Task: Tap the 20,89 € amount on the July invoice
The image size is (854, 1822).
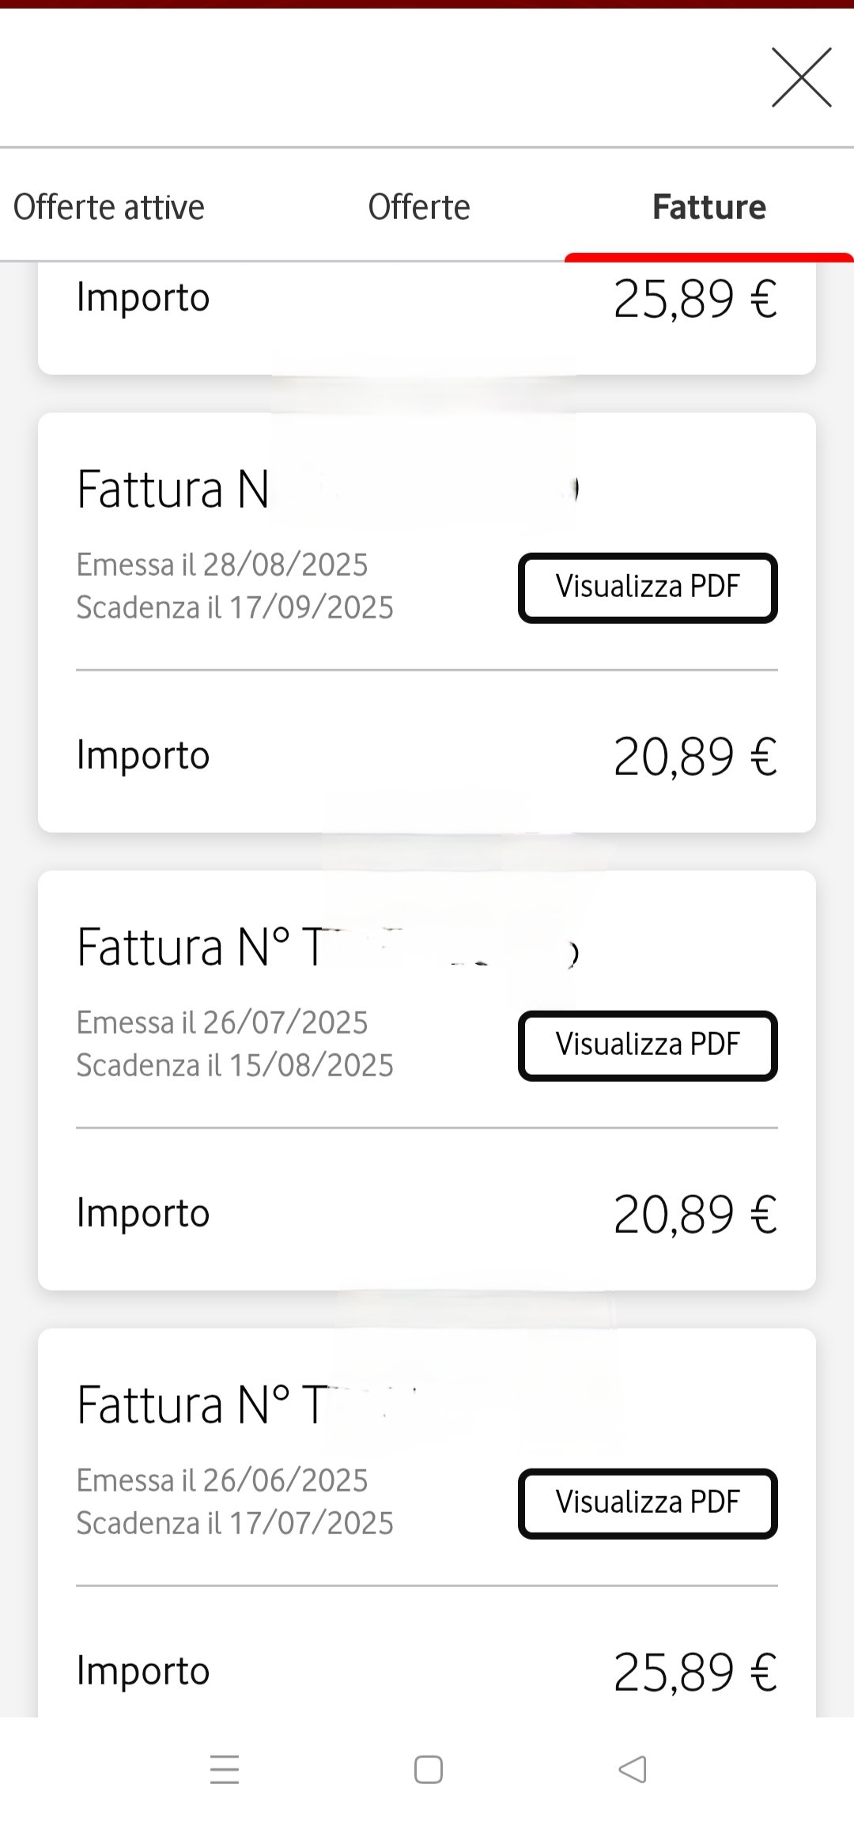Action: tap(695, 1215)
